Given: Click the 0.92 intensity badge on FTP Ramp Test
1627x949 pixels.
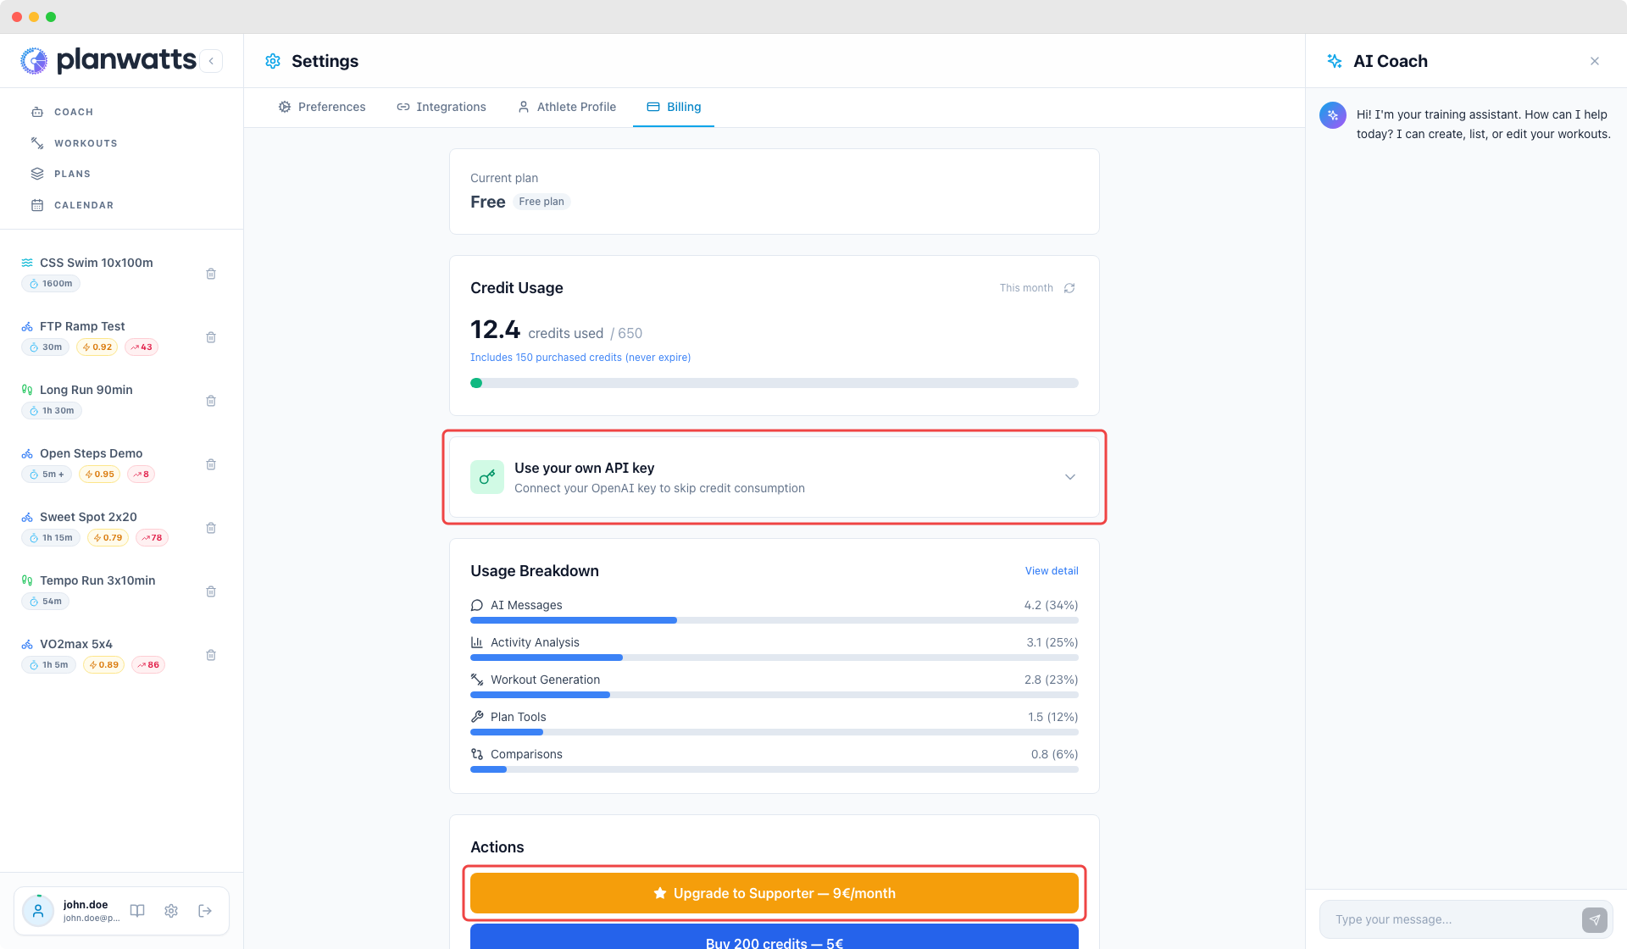Looking at the screenshot, I should (97, 347).
